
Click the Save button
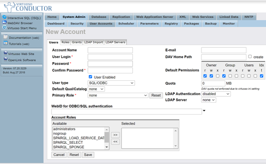pyautogui.click(x=88, y=155)
